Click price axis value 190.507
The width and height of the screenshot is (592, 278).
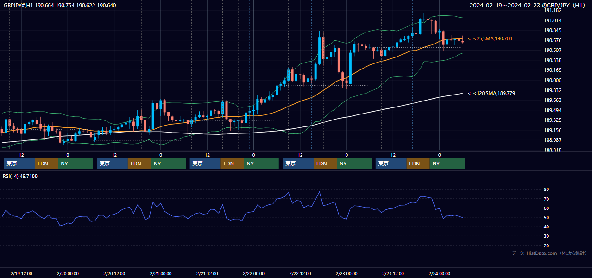click(553, 50)
